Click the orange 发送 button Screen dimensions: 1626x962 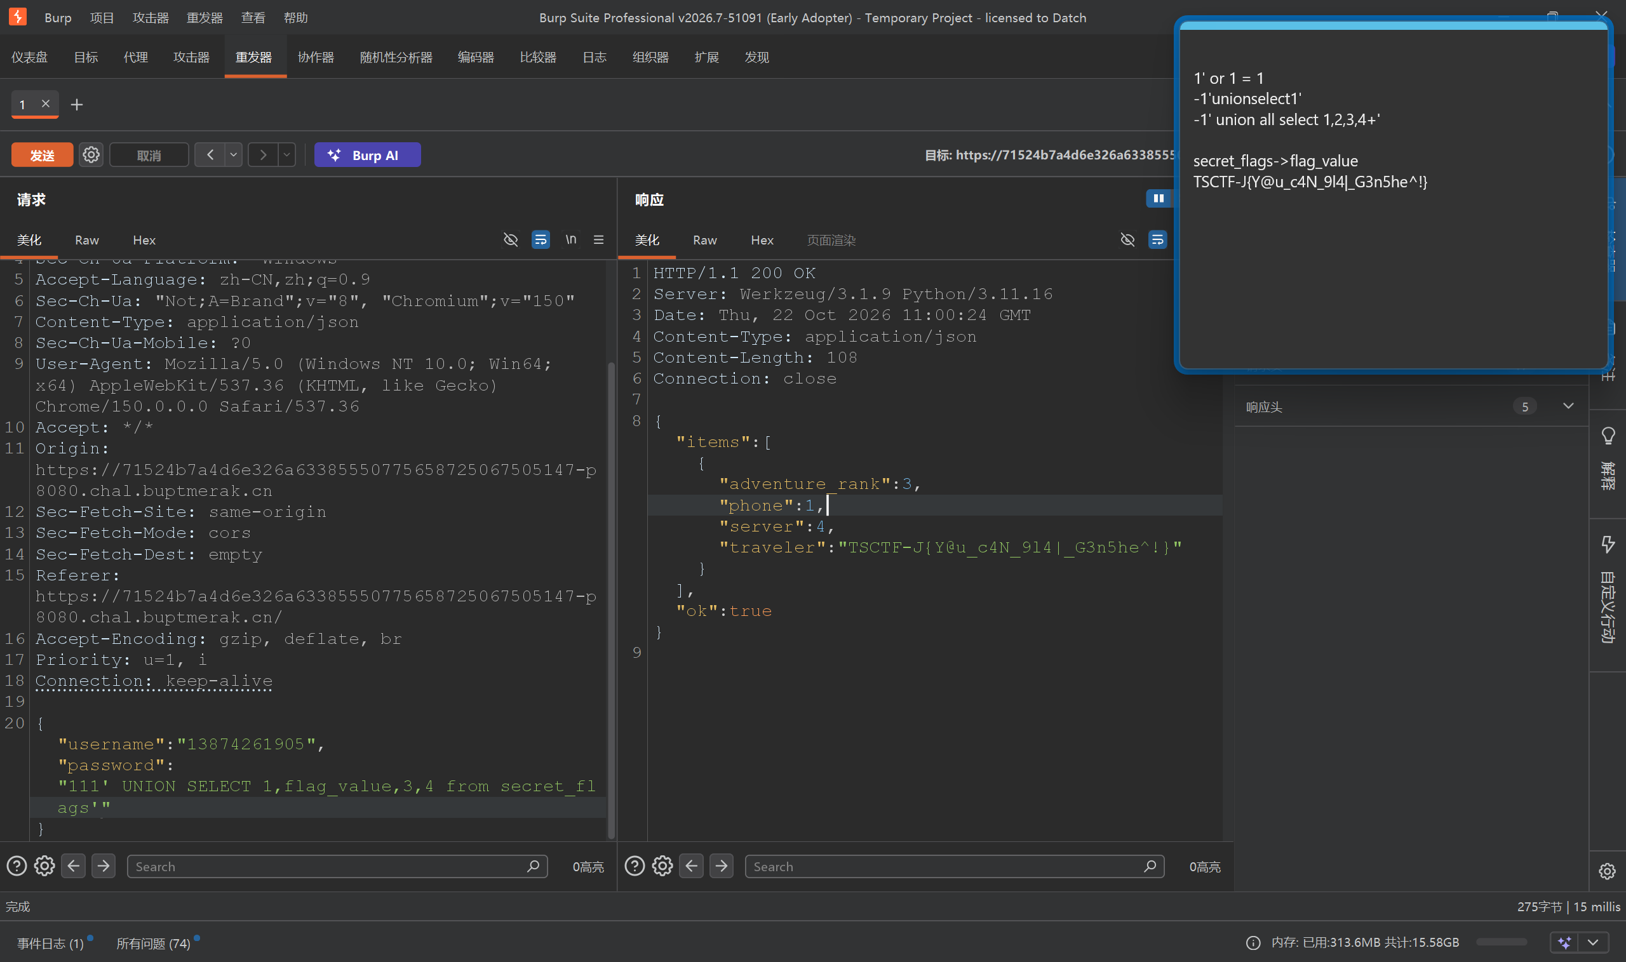pyautogui.click(x=42, y=156)
